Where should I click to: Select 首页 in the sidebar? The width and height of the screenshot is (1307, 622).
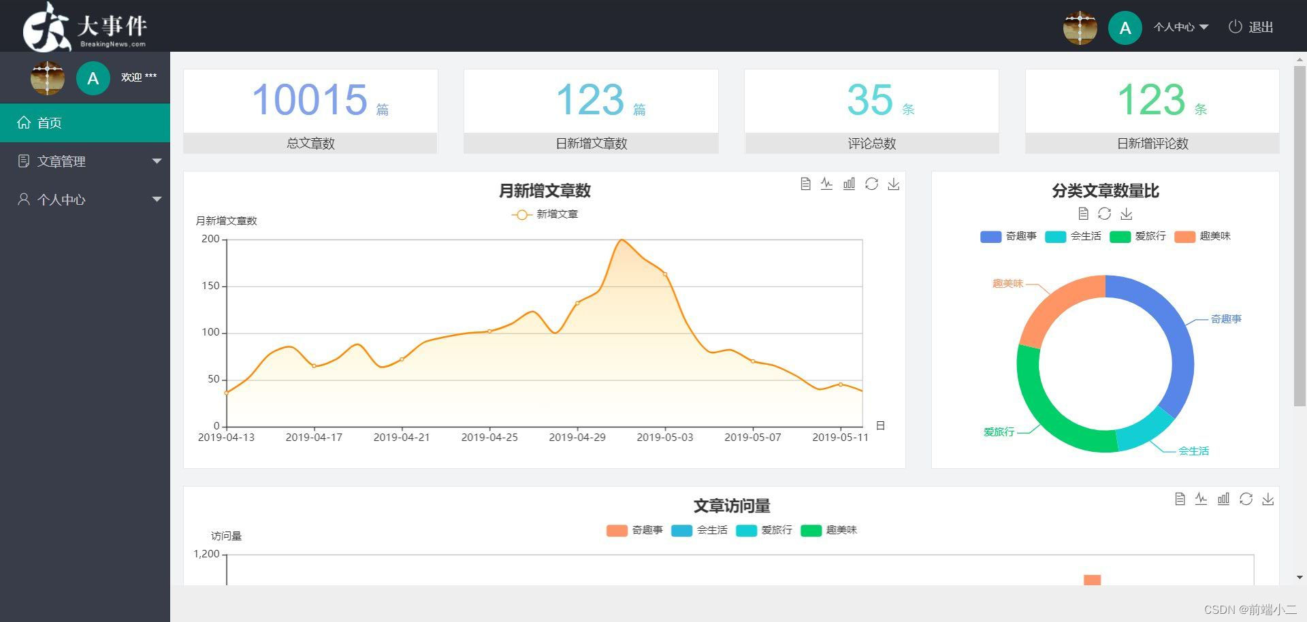pyautogui.click(x=85, y=122)
